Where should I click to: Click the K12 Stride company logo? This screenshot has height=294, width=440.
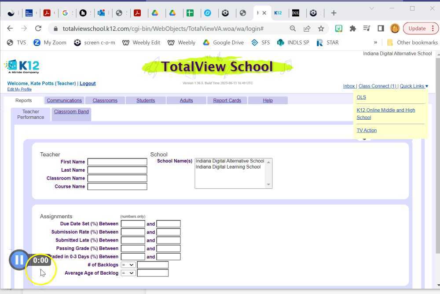22,66
